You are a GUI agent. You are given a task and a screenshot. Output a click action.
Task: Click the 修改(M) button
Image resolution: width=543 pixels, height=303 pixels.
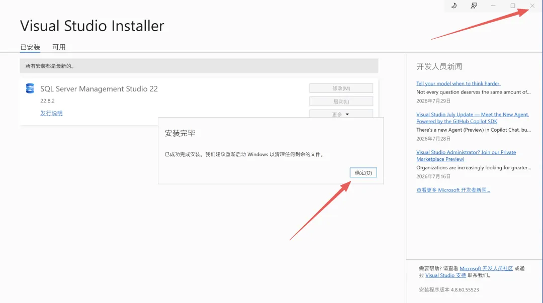coord(341,88)
